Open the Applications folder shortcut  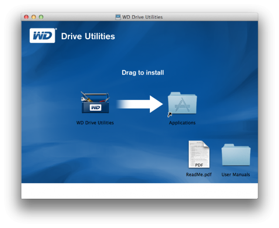tap(182, 104)
